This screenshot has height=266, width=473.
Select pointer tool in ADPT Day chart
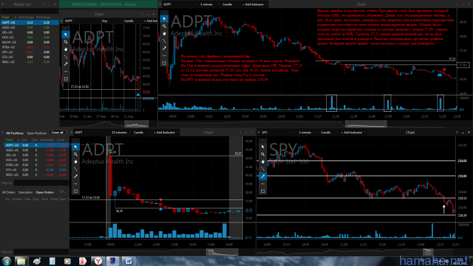click(66, 34)
